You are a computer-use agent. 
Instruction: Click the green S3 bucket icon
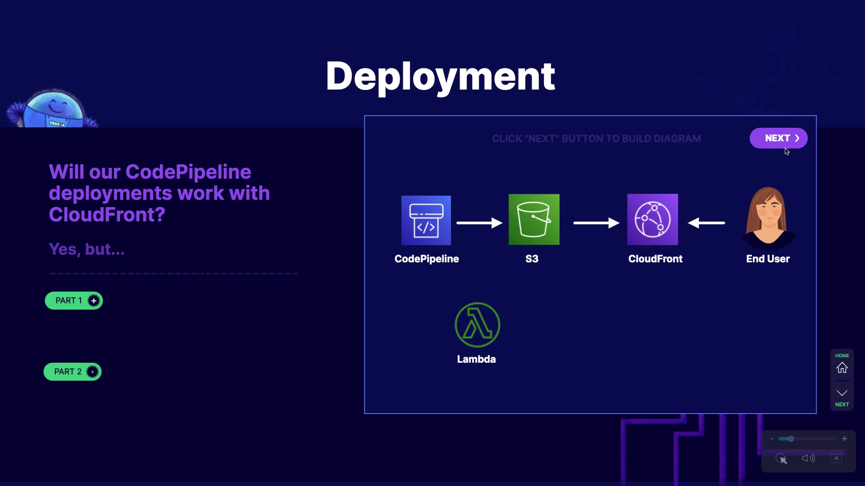point(534,220)
